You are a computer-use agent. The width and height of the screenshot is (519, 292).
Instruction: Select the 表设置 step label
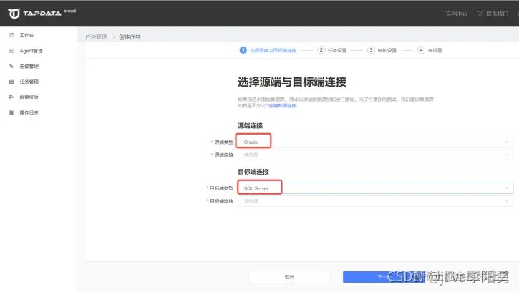click(435, 50)
